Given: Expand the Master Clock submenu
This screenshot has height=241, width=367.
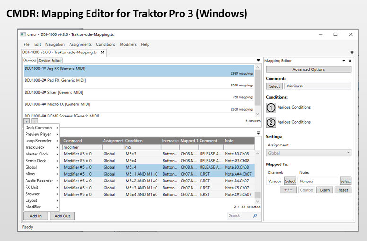Looking at the screenshot, I should [x=42, y=154].
